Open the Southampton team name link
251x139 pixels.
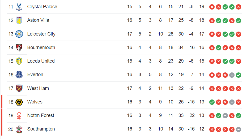click(x=41, y=129)
